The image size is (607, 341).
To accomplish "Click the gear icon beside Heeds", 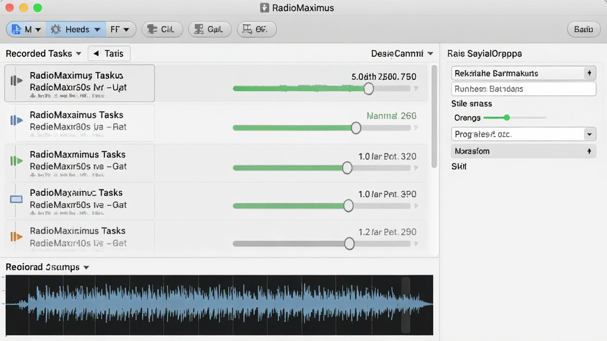I will pos(56,30).
